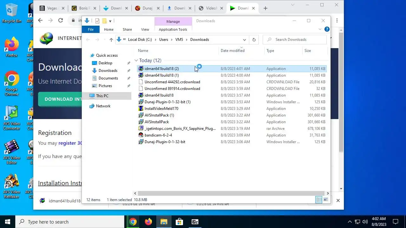Open Microsoft Store from taskbar

tap(179, 222)
